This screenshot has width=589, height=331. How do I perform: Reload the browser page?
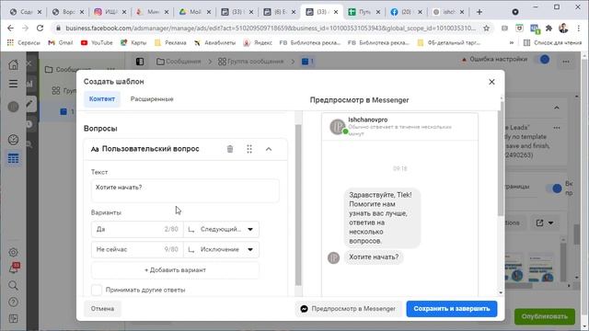tap(40, 29)
